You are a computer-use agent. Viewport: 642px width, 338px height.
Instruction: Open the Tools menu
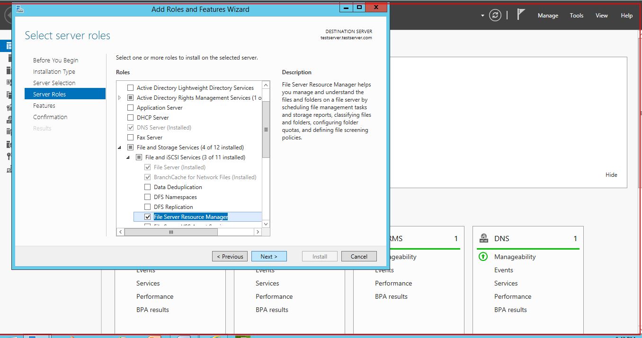(x=576, y=16)
